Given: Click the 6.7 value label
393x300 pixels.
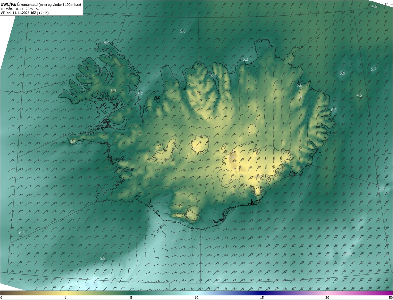Looking at the screenshot, I should pos(140,94).
